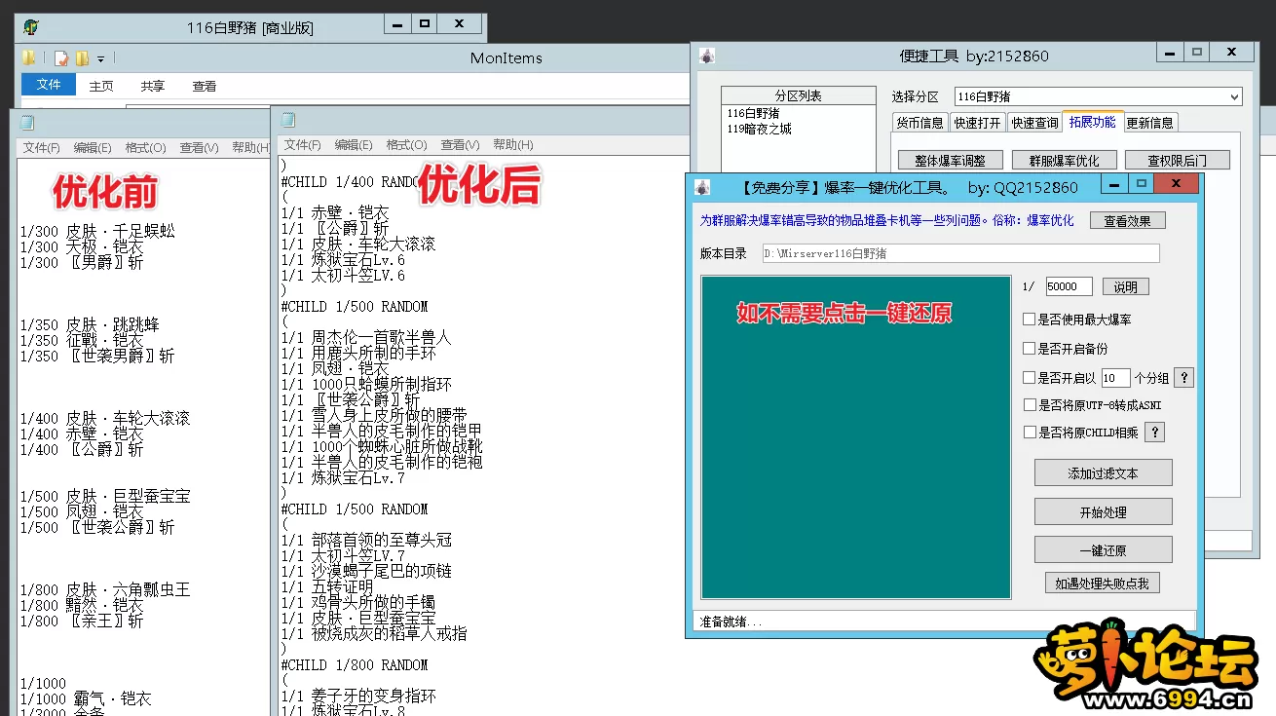Click the line 1/1 姜子牙的变身指环
Viewport: 1276px width, 716px height.
pos(358,696)
